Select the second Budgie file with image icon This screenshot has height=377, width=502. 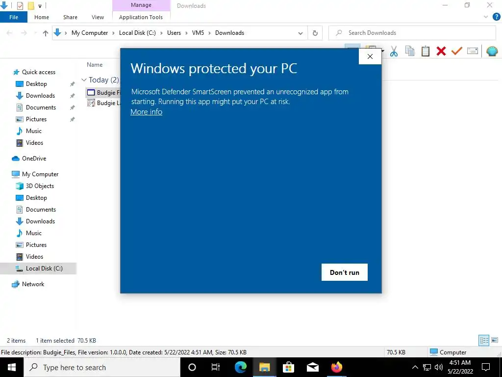104,103
